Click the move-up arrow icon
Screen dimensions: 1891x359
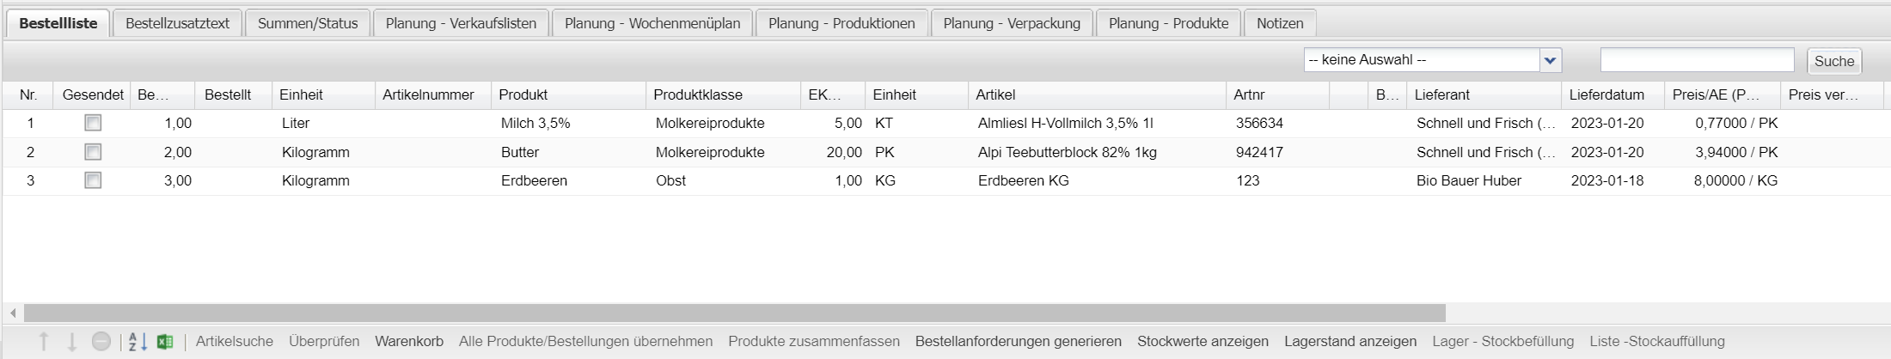[x=45, y=342]
